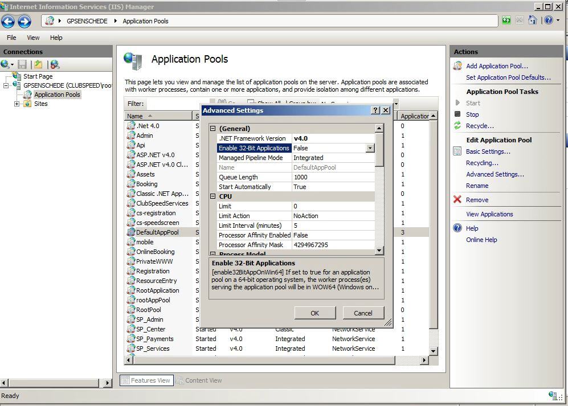Viewport: 568px width, 406px height.
Task: Click the dialog's question mark help button
Action: pyautogui.click(x=375, y=110)
